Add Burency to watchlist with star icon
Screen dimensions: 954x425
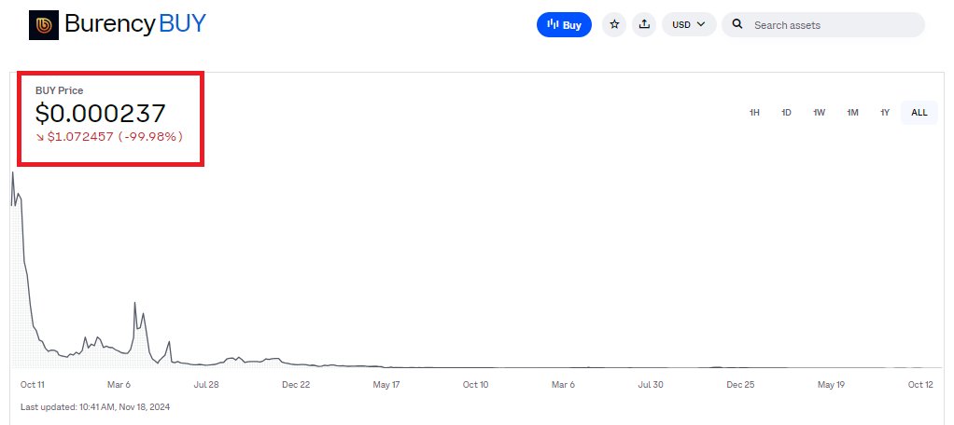coord(614,25)
